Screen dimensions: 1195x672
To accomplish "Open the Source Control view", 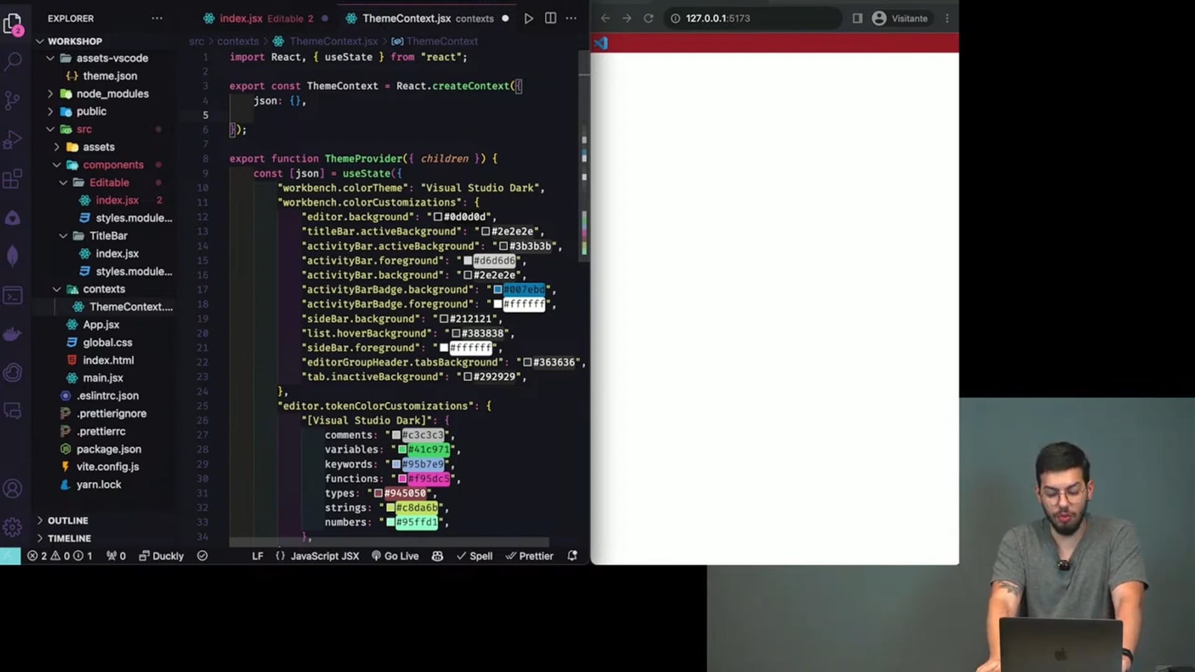I will 12,100.
